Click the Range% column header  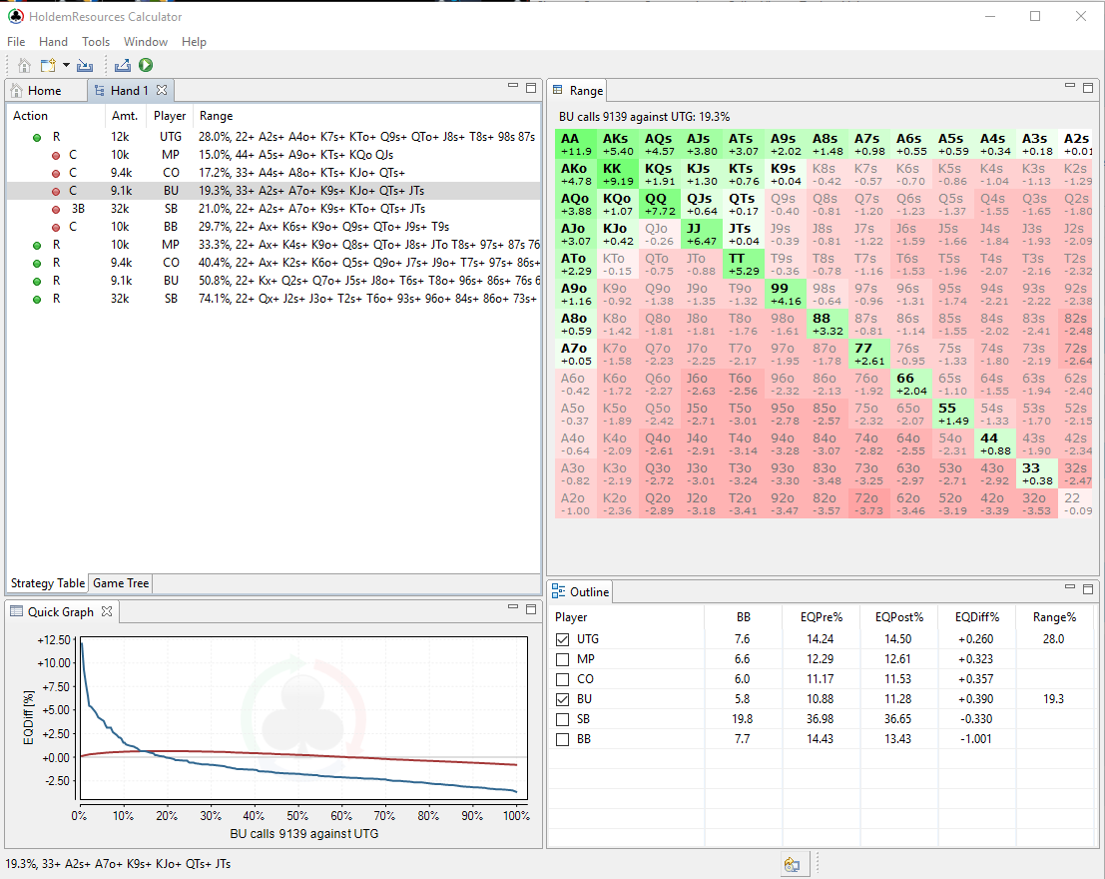click(x=1054, y=617)
